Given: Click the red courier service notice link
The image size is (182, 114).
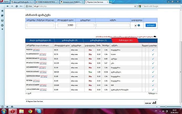Looking at the screenshot, I should pos(124,37).
